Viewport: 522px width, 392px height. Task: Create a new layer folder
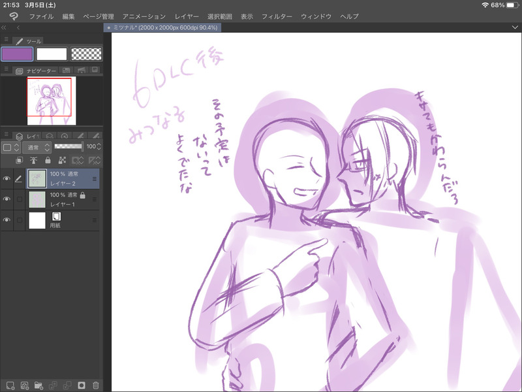(38, 385)
